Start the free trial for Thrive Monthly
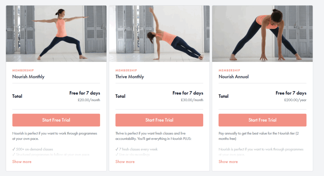The height and width of the screenshot is (176, 324). tap(159, 120)
